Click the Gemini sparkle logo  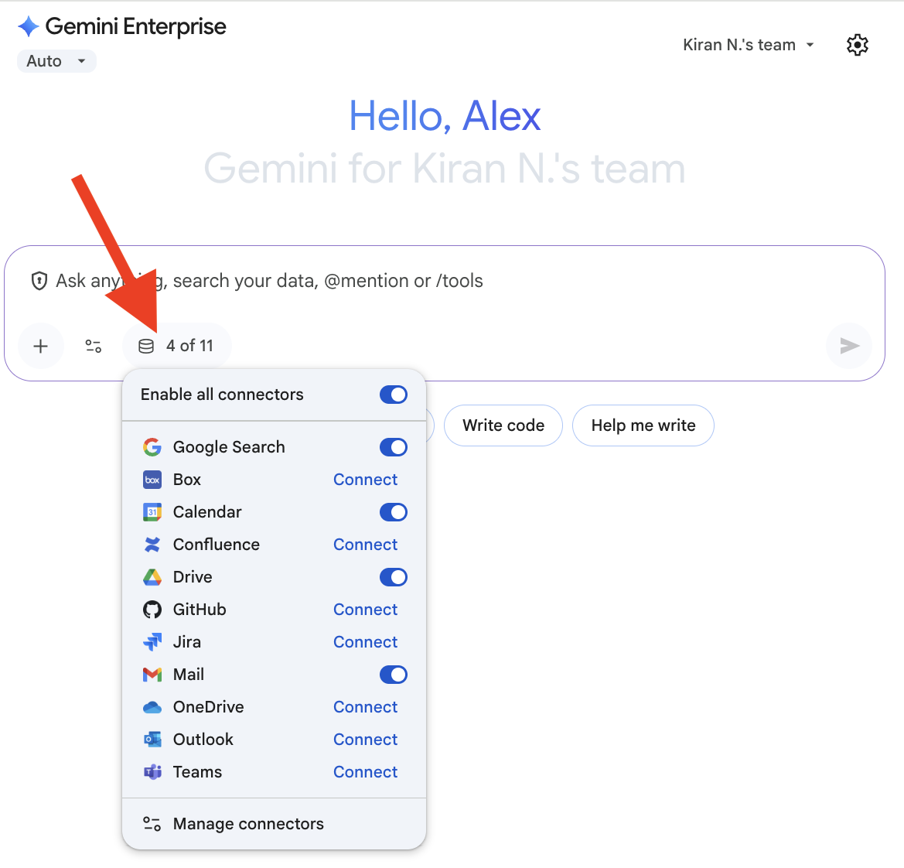[x=29, y=26]
